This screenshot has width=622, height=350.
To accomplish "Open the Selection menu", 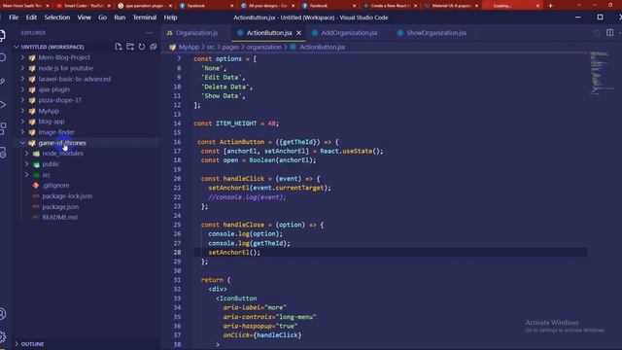I will pyautogui.click(x=56, y=17).
